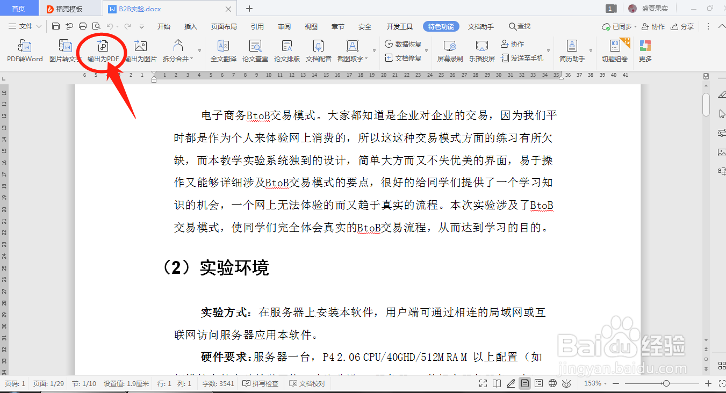The height and width of the screenshot is (393, 726).
Task: Start the 屏幕录制 screen recorder
Action: point(449,51)
